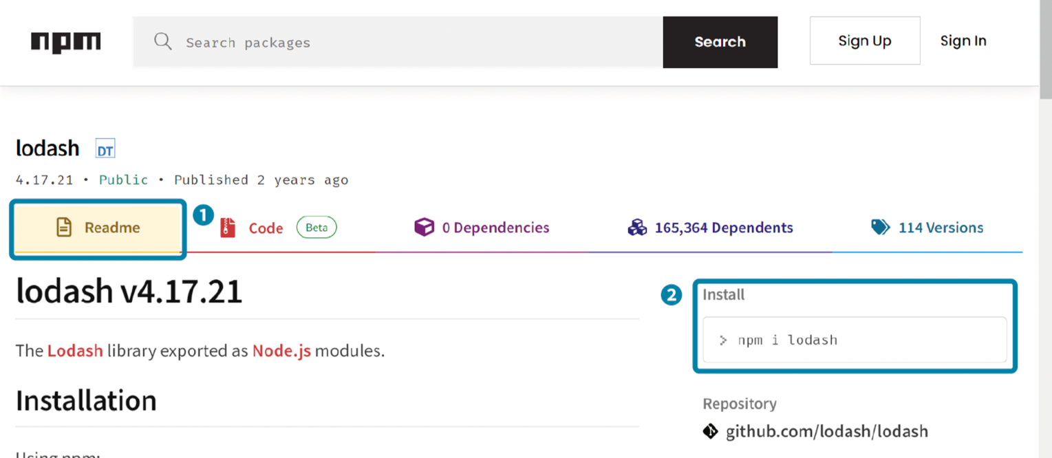This screenshot has height=458, width=1052.
Task: Click the npm logo
Action: pyautogui.click(x=66, y=43)
